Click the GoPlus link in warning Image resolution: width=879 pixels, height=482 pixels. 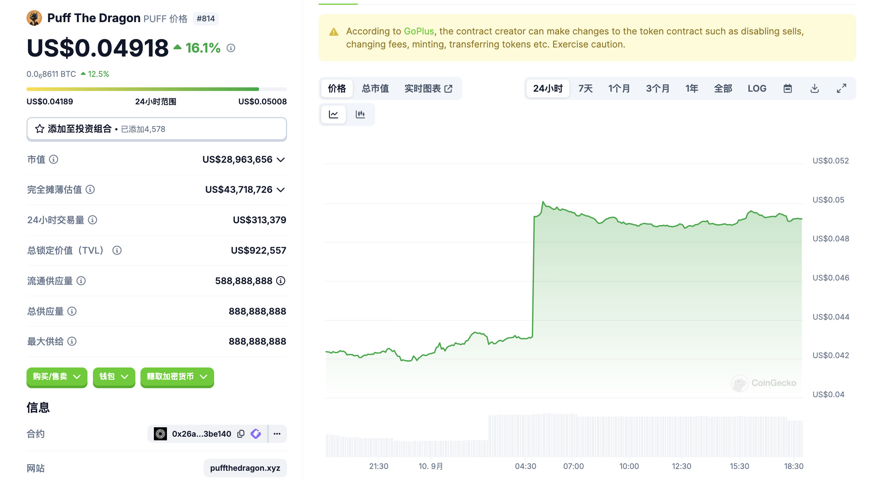click(x=419, y=31)
